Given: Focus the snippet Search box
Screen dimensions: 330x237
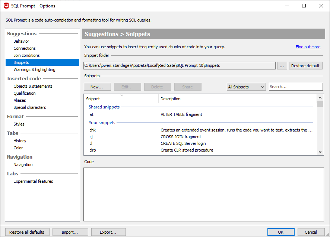Looking at the screenshot, I should [x=296, y=87].
